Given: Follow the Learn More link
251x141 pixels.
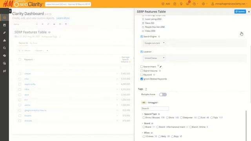Looking at the screenshot, I should click(x=63, y=18).
